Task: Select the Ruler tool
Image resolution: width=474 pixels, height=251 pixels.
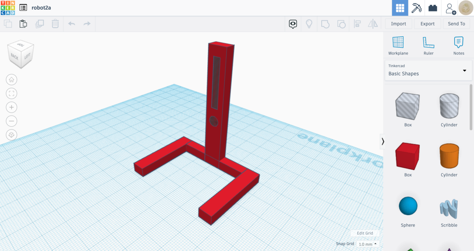Action: pos(429,45)
